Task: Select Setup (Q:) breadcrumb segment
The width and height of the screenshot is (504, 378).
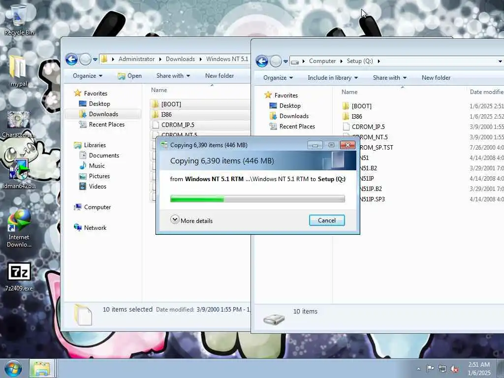Action: pyautogui.click(x=360, y=61)
